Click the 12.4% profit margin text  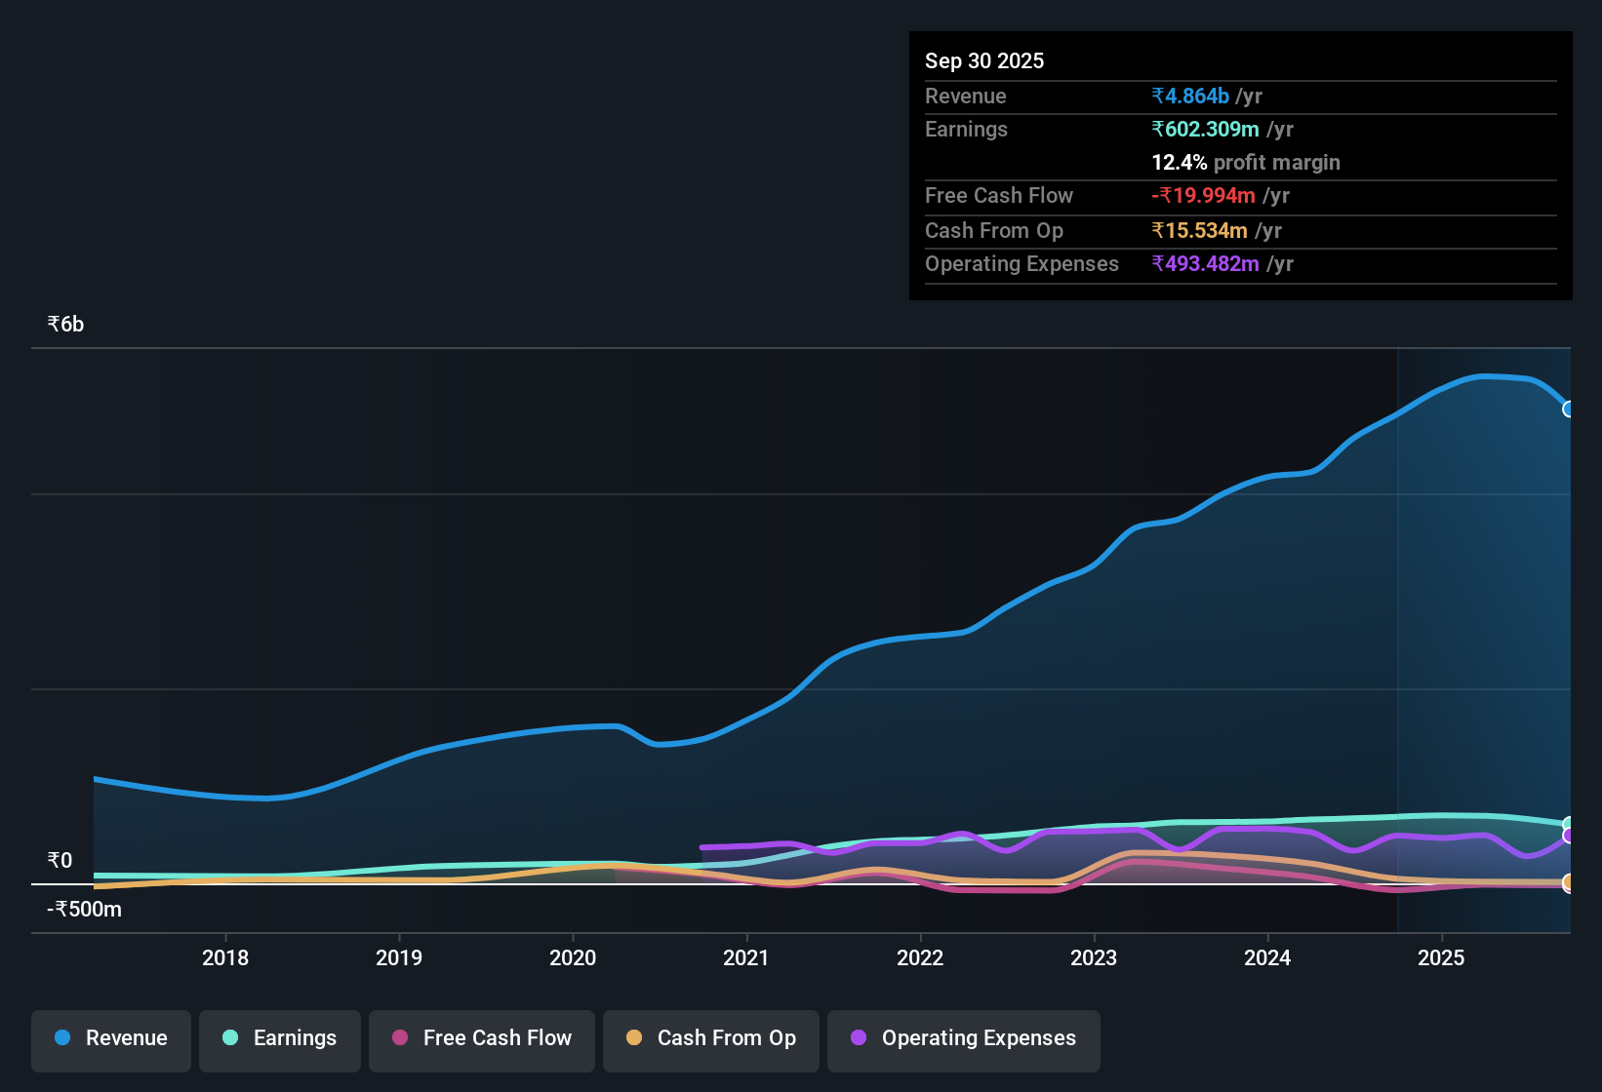pos(1246,163)
